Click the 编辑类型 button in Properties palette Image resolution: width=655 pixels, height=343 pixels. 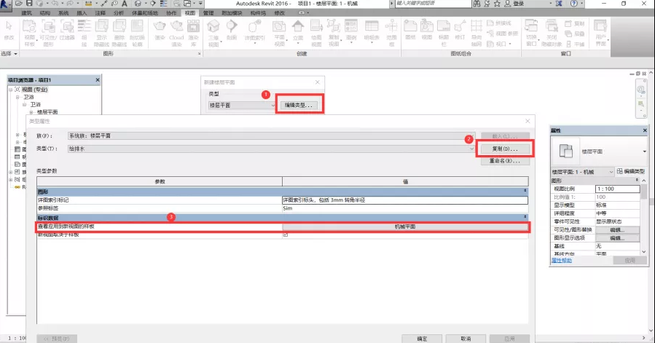tap(630, 171)
